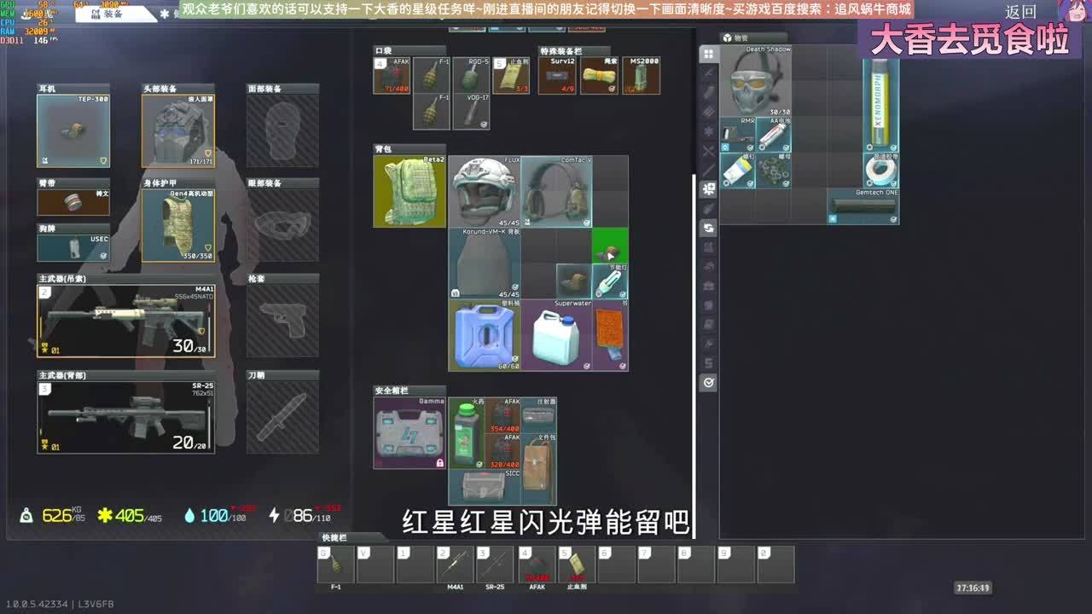Show all items with grid filter icon

pos(708,54)
